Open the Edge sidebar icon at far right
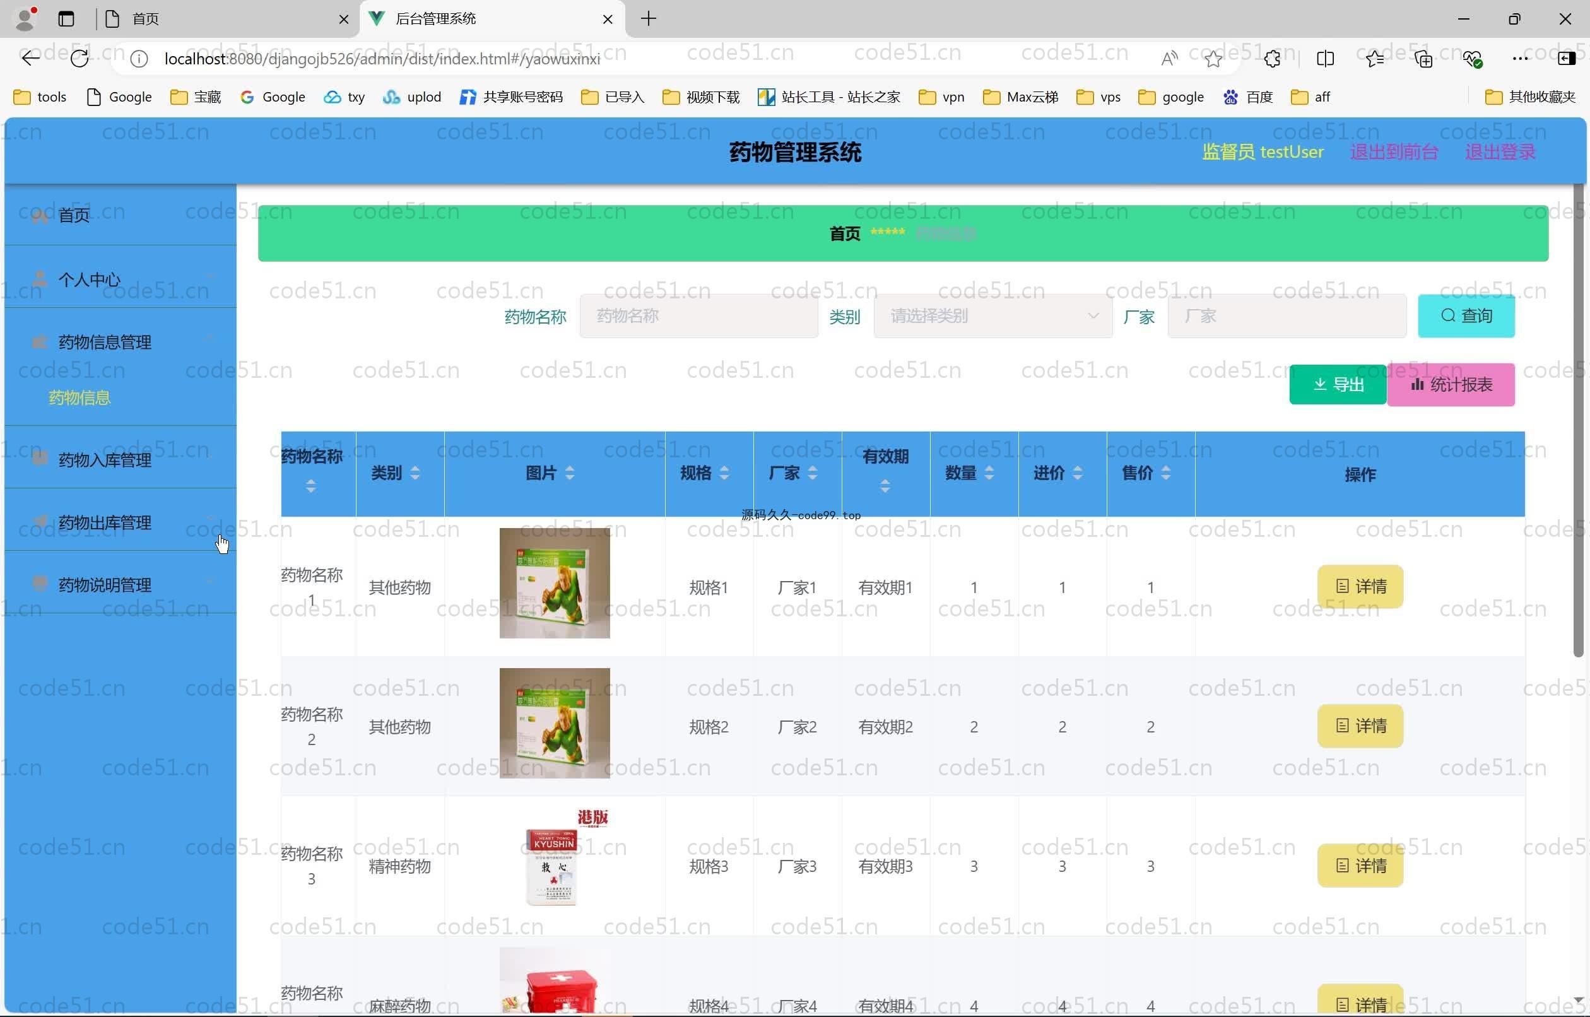The width and height of the screenshot is (1590, 1017). [x=1566, y=59]
